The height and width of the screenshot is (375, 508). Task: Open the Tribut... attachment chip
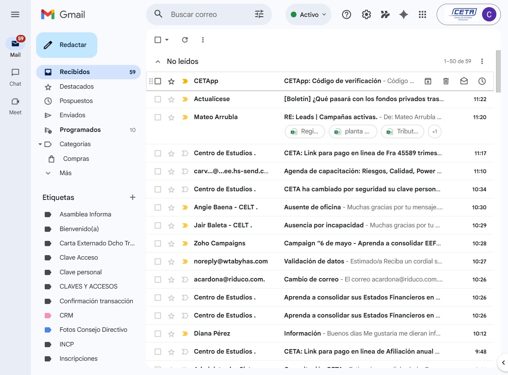(x=402, y=132)
